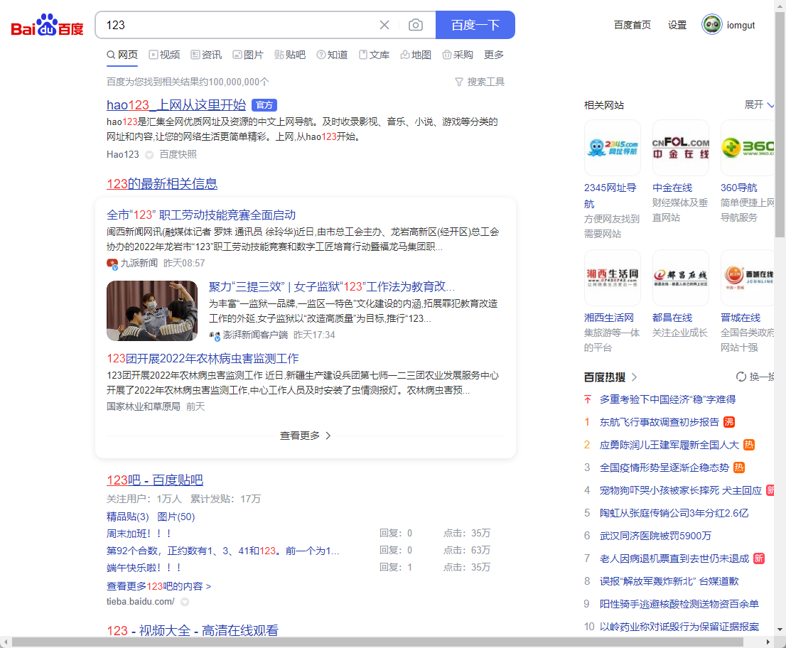The image size is (786, 648).
Task: Open 精品贴(3) link
Action: 128,517
